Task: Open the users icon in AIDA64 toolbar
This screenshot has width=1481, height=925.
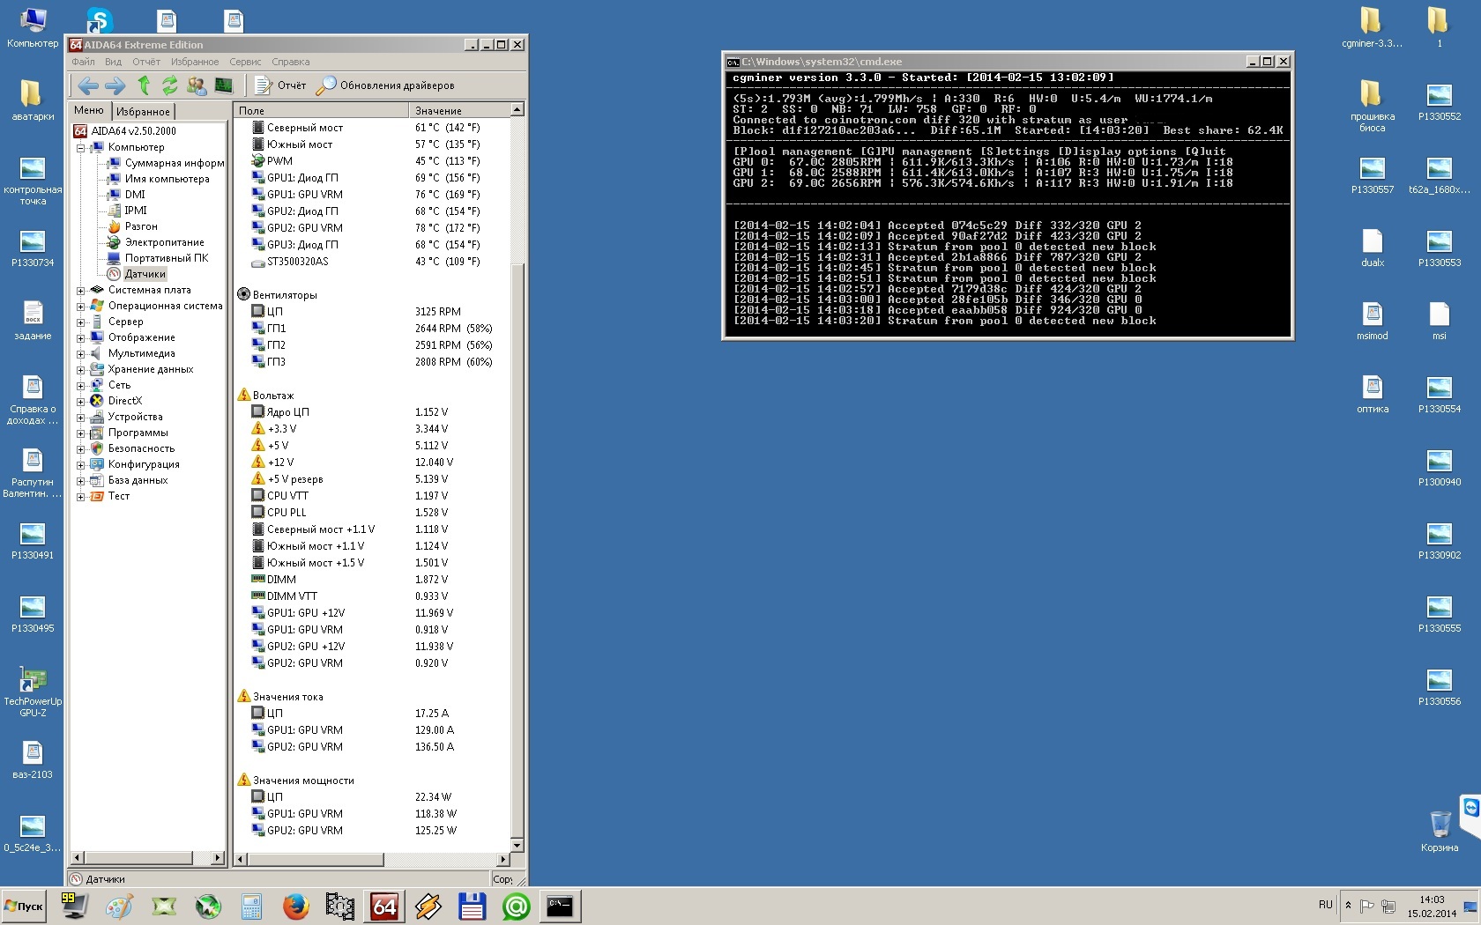Action: (197, 85)
